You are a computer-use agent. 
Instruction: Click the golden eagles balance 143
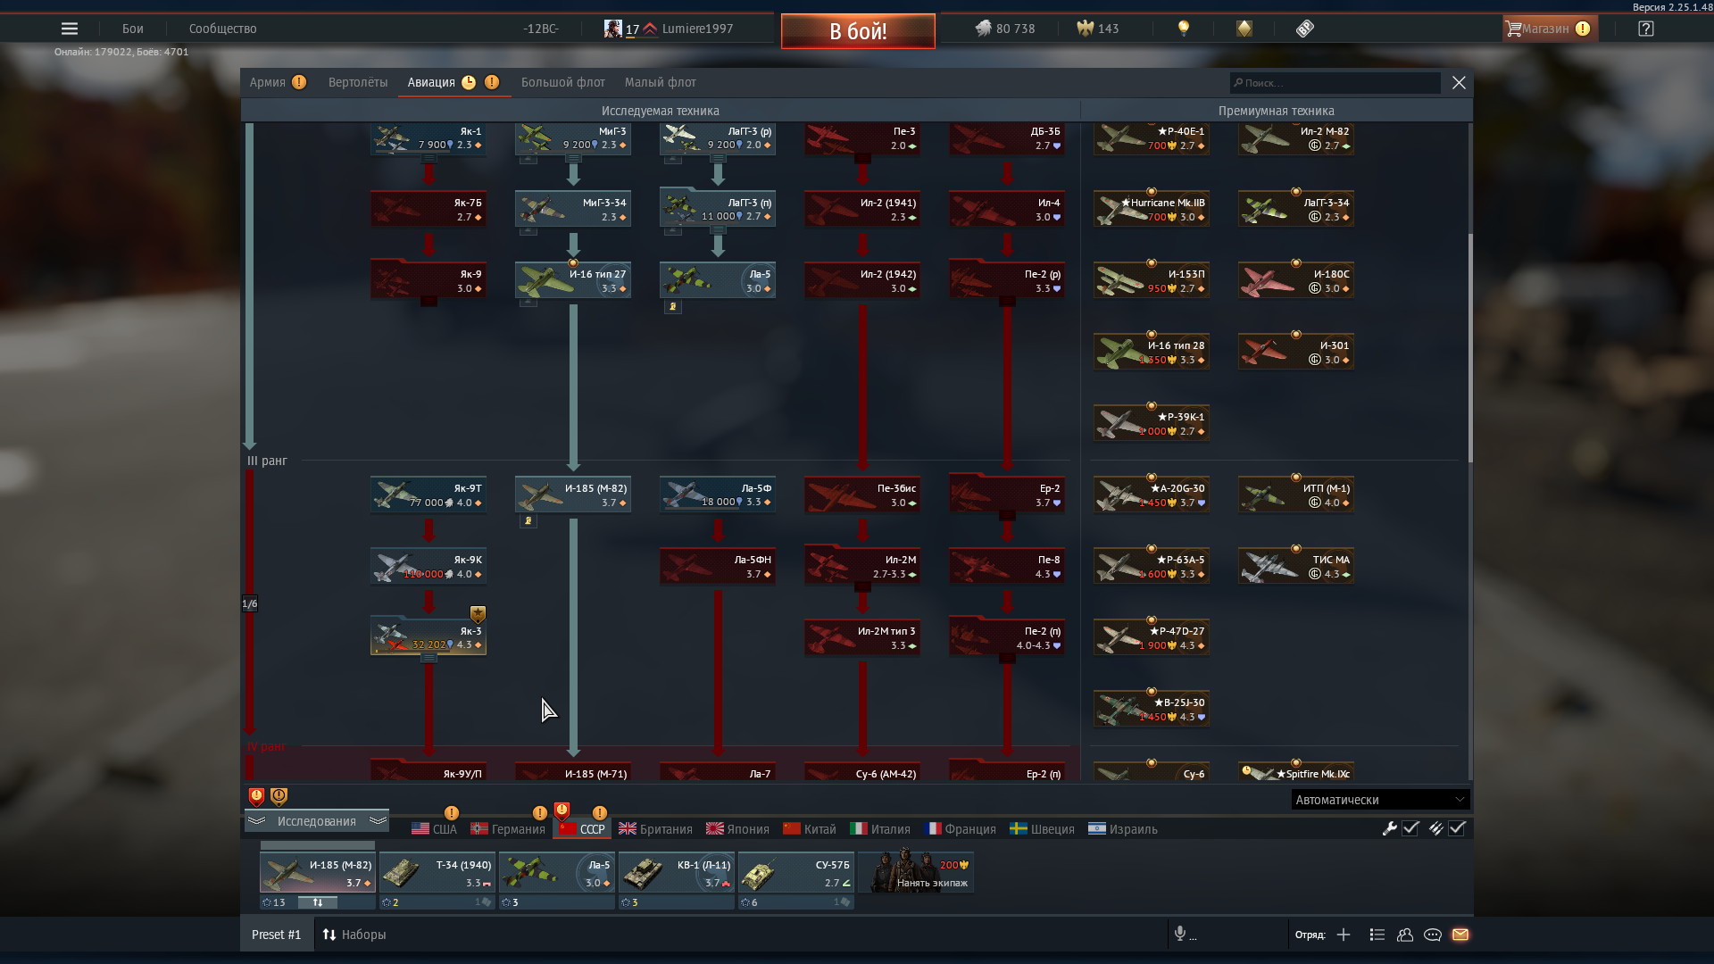[1098, 29]
